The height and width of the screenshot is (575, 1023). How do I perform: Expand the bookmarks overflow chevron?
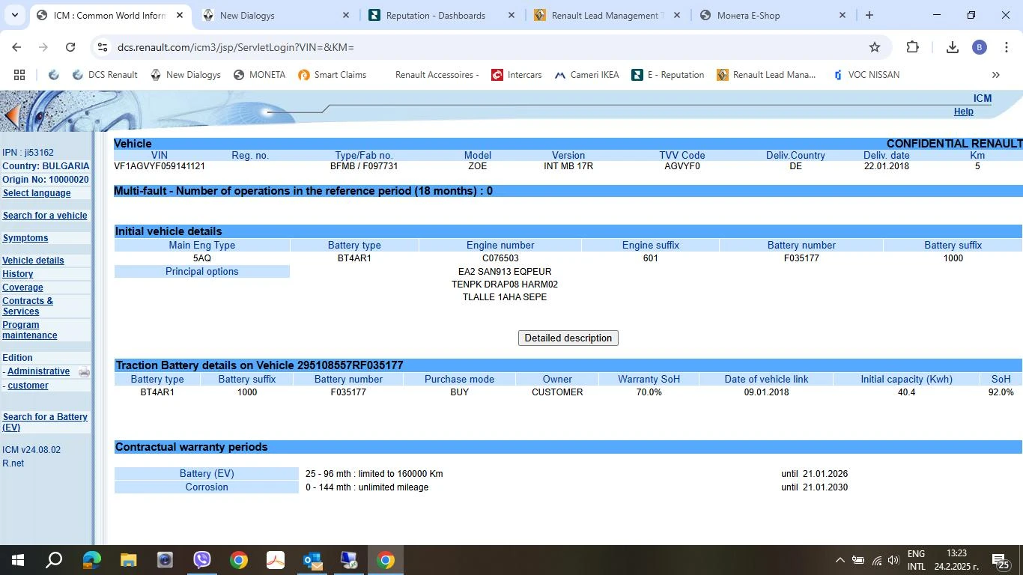996,75
